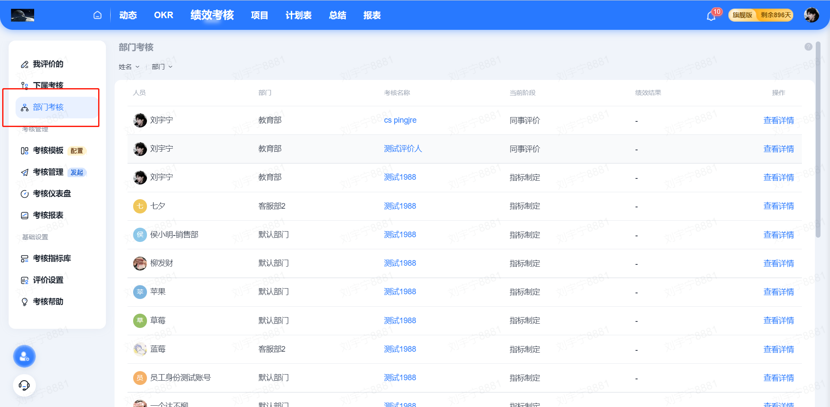The image size is (830, 407).
Task: Click the 员工身份测试账号 avatar icon
Action: pyautogui.click(x=140, y=378)
